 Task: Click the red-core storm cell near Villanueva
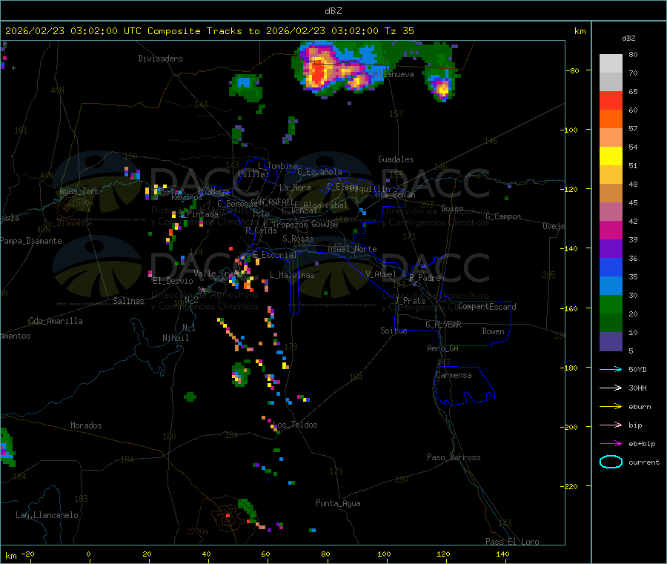pyautogui.click(x=317, y=71)
